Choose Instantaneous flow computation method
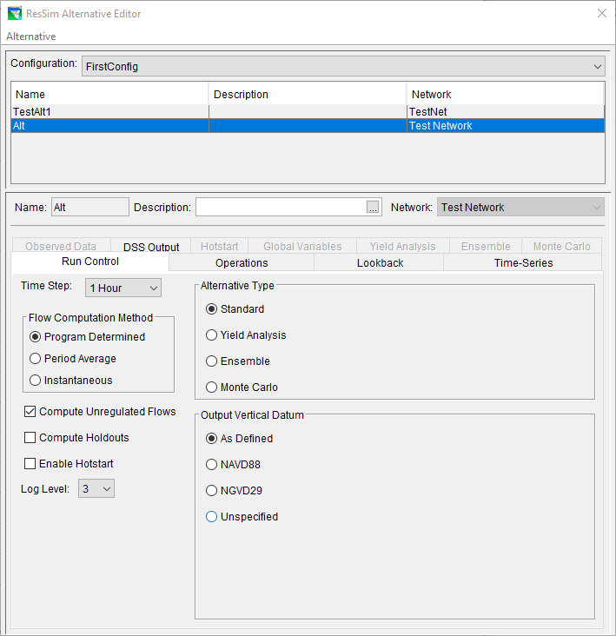 pyautogui.click(x=36, y=381)
